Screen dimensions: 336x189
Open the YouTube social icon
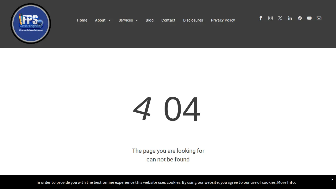309,18
